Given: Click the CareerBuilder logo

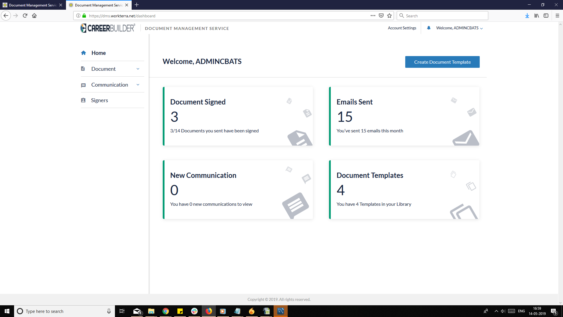Looking at the screenshot, I should (x=107, y=28).
